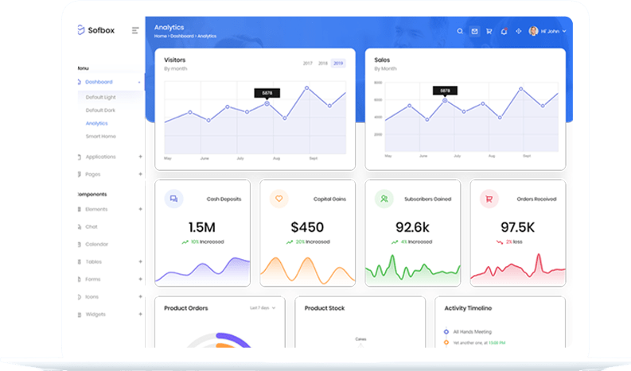
Task: Open the shopping cart icon
Action: (489, 31)
